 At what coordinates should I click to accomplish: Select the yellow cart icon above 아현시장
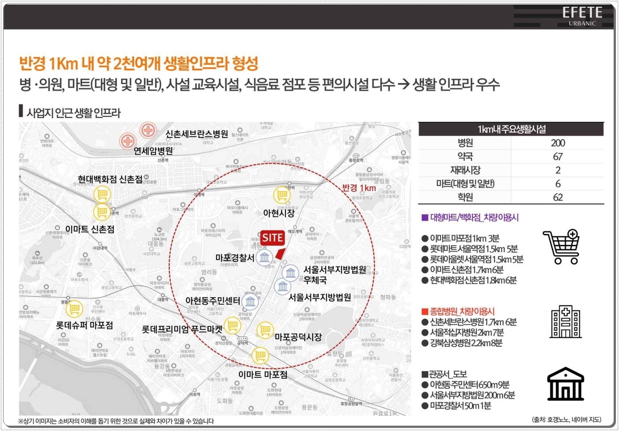[x=281, y=195]
